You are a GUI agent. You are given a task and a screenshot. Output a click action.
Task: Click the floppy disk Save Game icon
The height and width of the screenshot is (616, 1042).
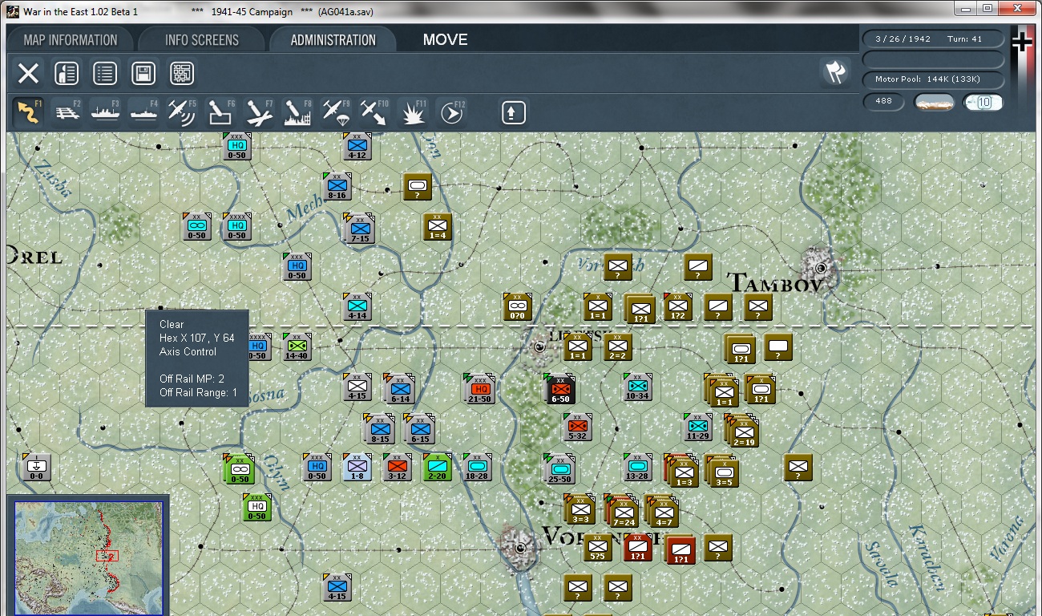[x=143, y=74]
